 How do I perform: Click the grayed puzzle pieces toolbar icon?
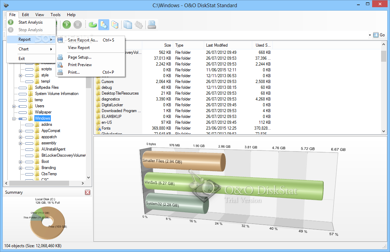(x=139, y=25)
